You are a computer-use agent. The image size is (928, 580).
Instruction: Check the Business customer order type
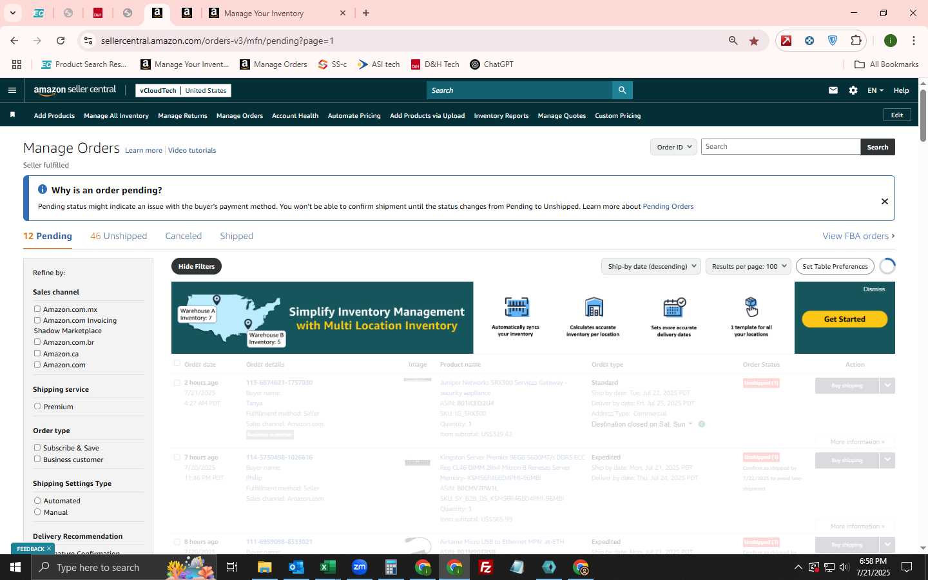click(37, 459)
